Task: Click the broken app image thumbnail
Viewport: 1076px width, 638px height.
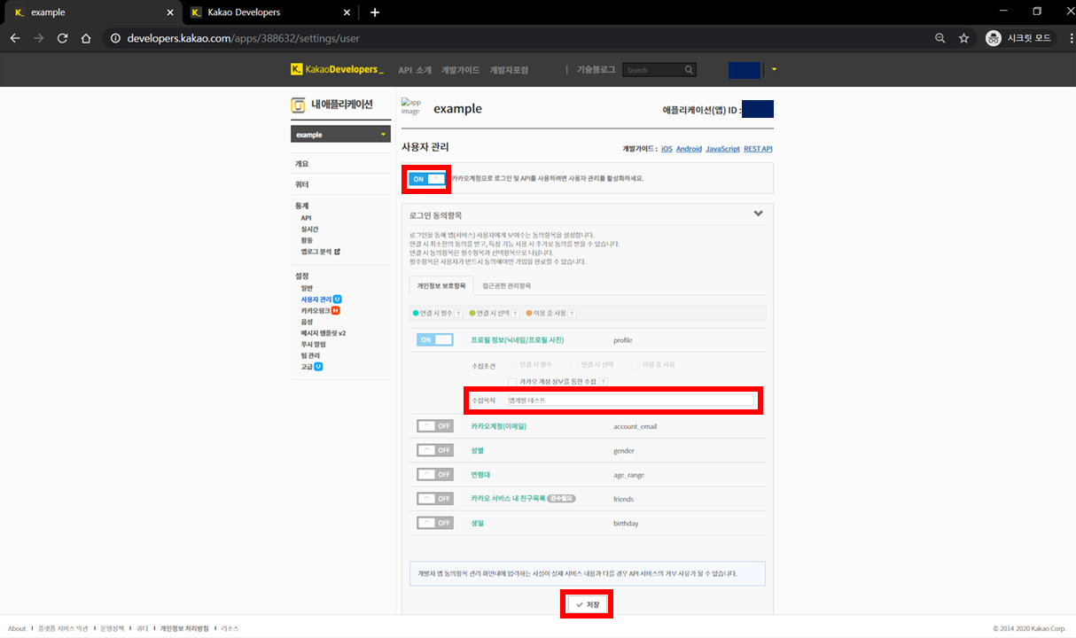Action: click(x=410, y=106)
